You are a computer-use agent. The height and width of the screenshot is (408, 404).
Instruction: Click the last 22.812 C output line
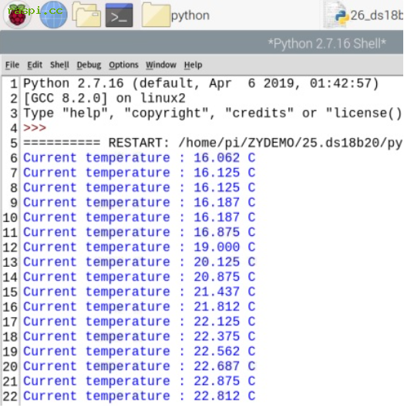140,396
